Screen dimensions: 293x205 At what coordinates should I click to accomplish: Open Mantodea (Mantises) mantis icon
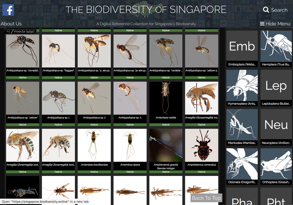(x=242, y=124)
